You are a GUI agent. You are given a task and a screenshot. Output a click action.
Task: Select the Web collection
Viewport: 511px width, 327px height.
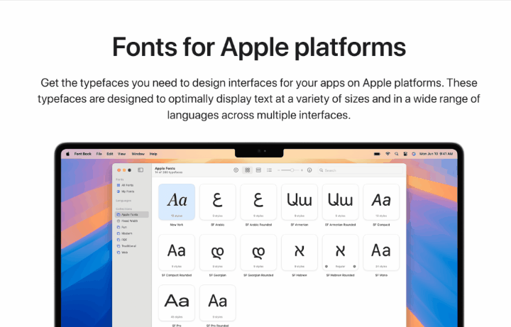132,253
